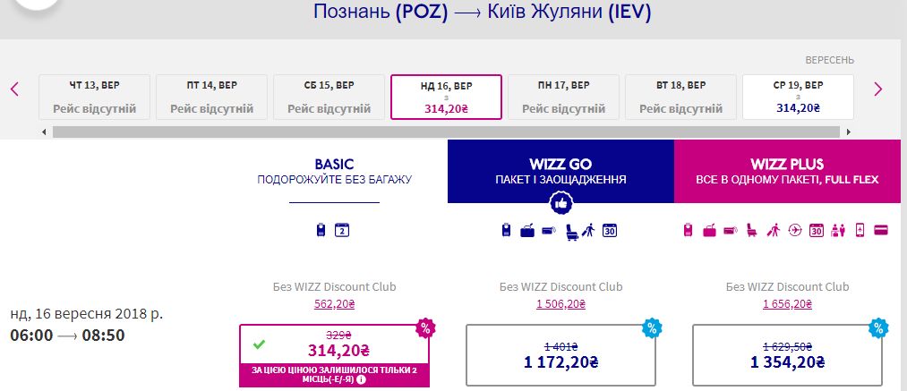This screenshot has height=391, width=907.
Task: Go to next dates with right arrow
Action: coord(877,89)
